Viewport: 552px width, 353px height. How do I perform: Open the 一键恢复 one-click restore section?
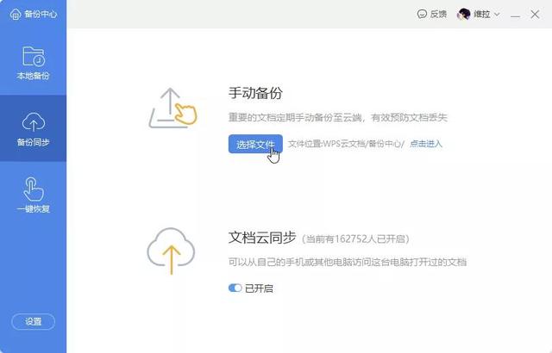33,195
